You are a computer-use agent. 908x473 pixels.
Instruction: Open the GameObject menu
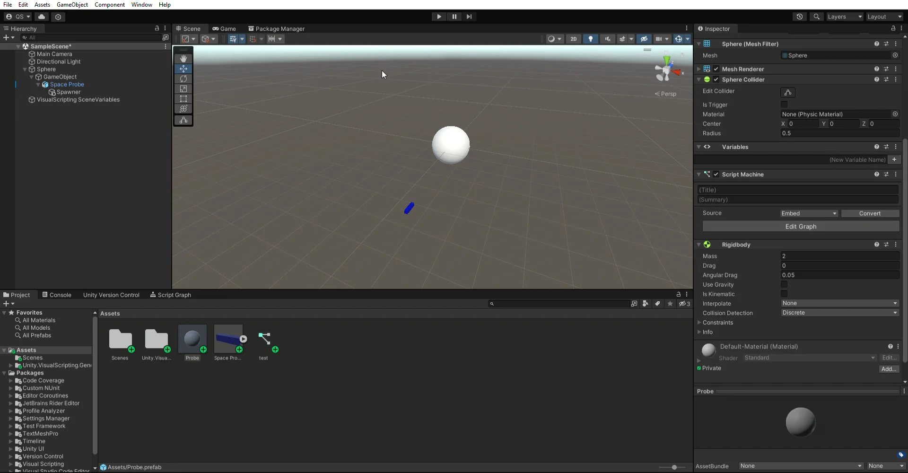coord(72,5)
